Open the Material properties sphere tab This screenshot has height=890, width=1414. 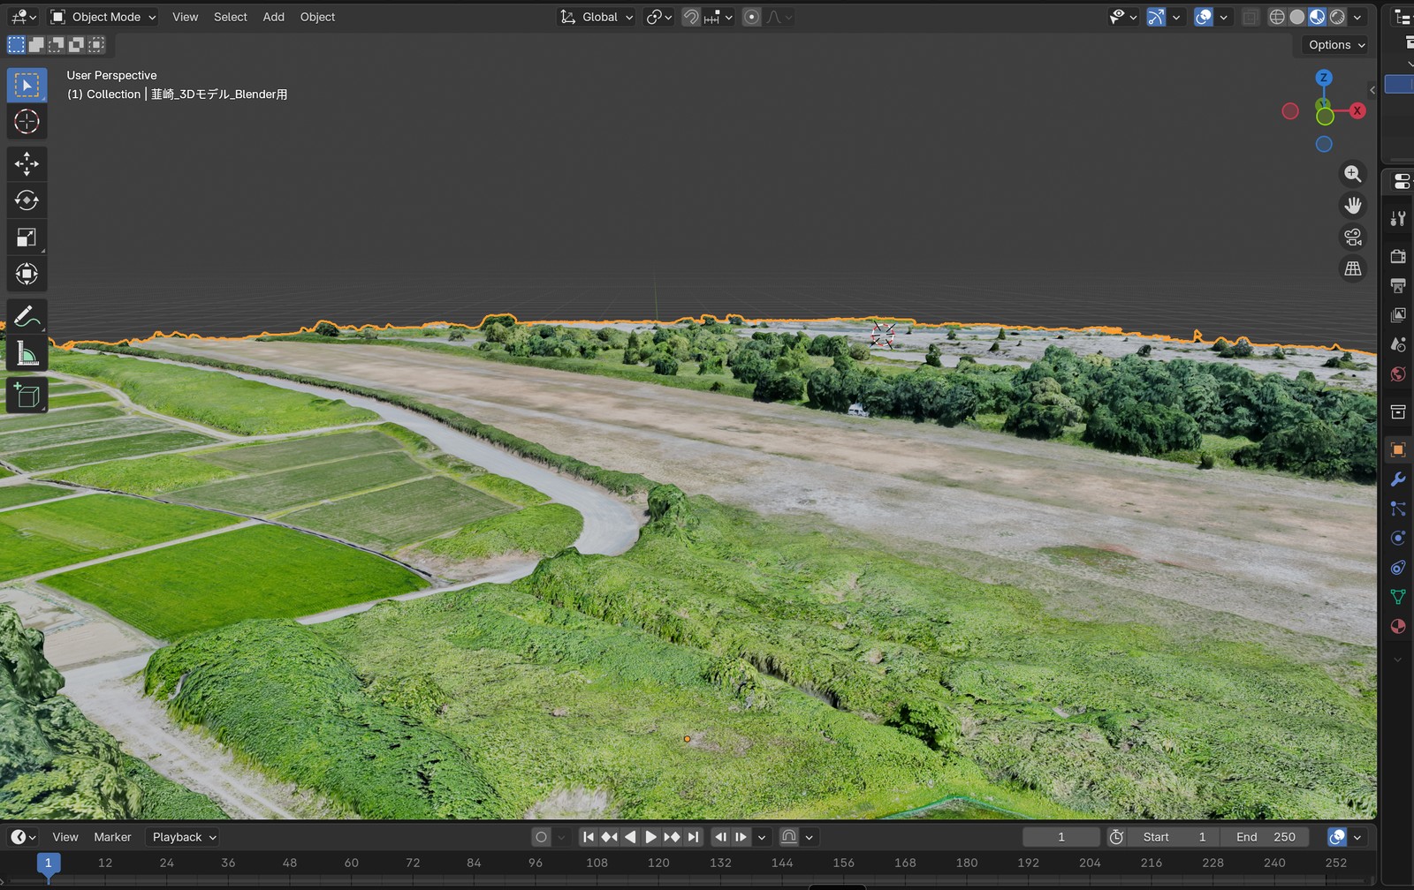(1398, 626)
